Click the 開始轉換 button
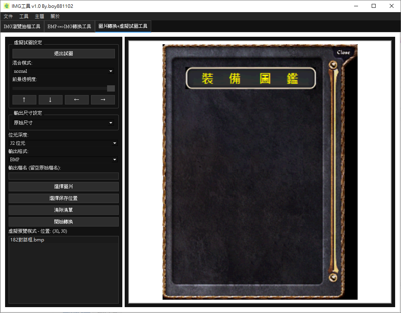The width and height of the screenshot is (401, 313). 64,222
